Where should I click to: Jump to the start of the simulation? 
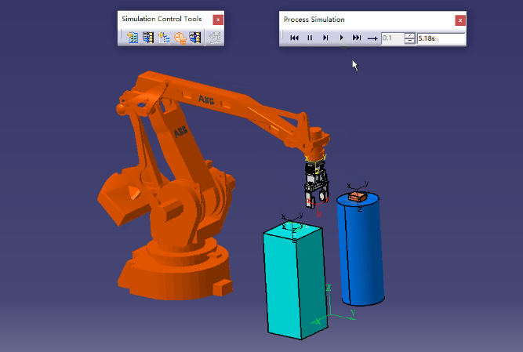294,38
